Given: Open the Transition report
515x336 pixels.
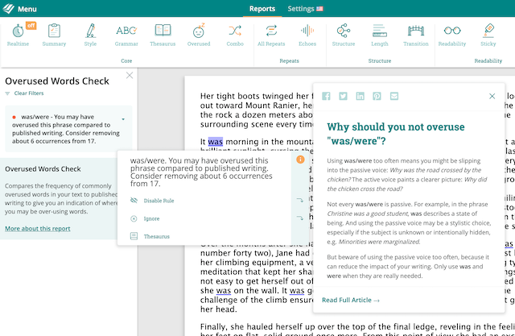Looking at the screenshot, I should point(416,35).
